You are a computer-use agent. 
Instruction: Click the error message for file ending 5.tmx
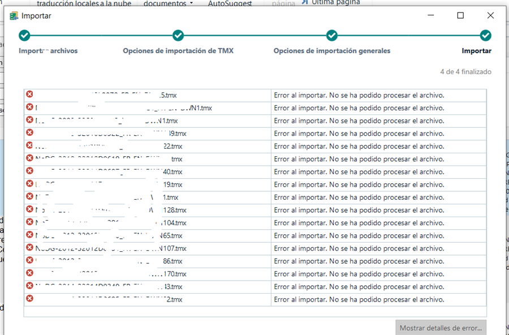coord(359,95)
